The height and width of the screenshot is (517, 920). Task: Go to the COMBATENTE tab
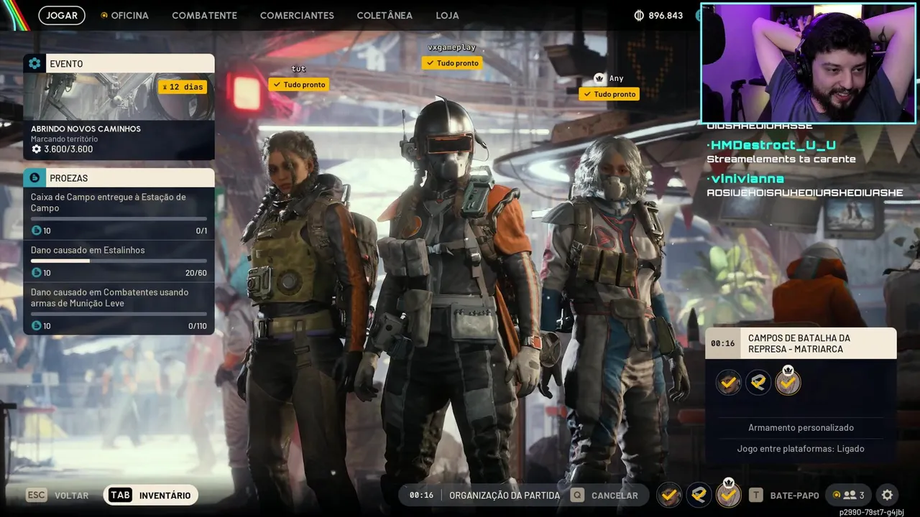pyautogui.click(x=204, y=15)
